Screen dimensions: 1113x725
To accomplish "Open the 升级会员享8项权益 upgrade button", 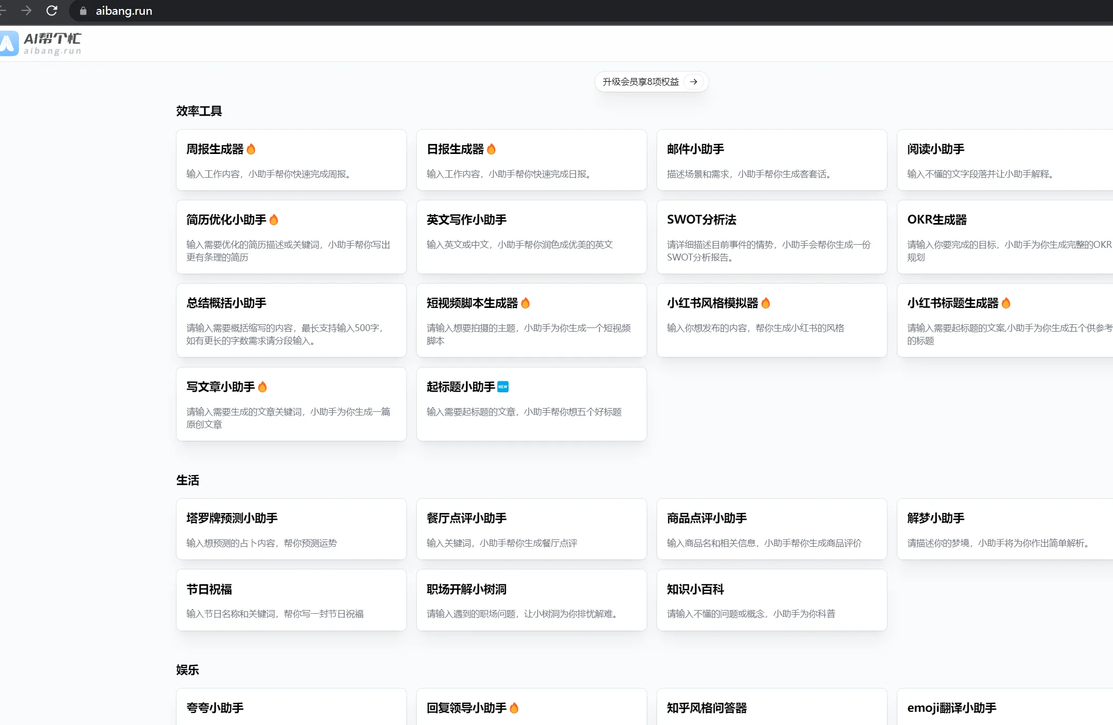I will (641, 82).
